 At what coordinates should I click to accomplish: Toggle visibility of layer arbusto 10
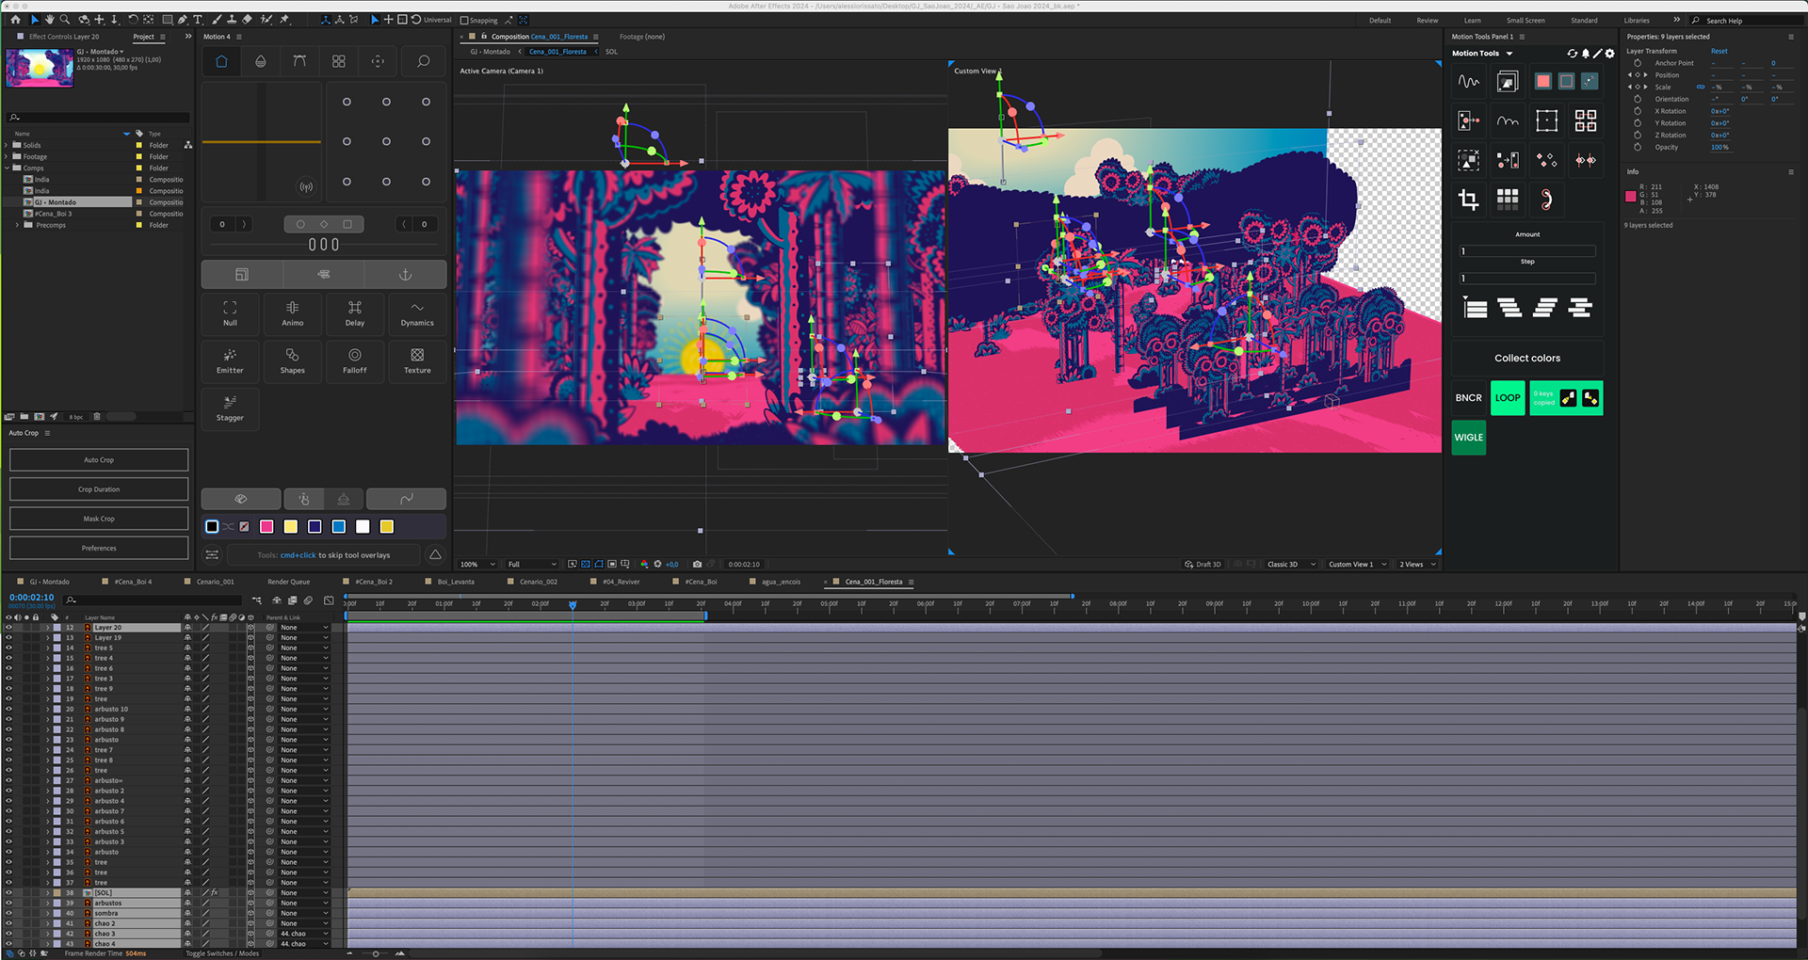8,710
